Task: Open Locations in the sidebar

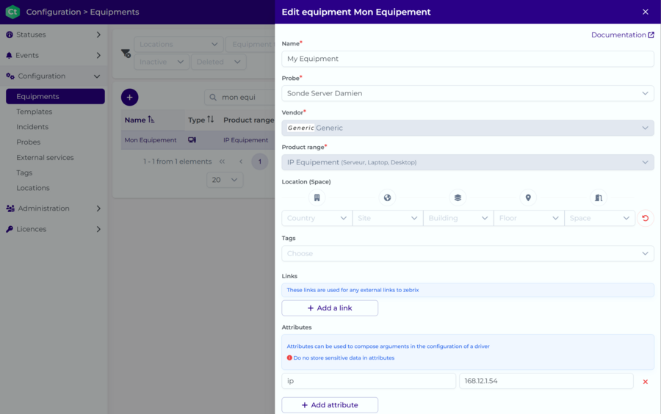Action: 33,188
